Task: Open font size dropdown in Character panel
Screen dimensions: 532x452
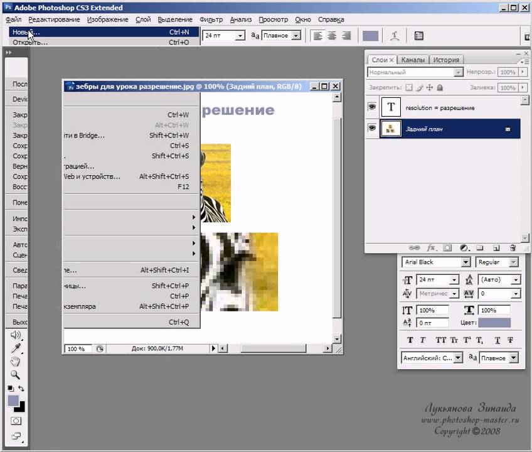Action: [454, 280]
